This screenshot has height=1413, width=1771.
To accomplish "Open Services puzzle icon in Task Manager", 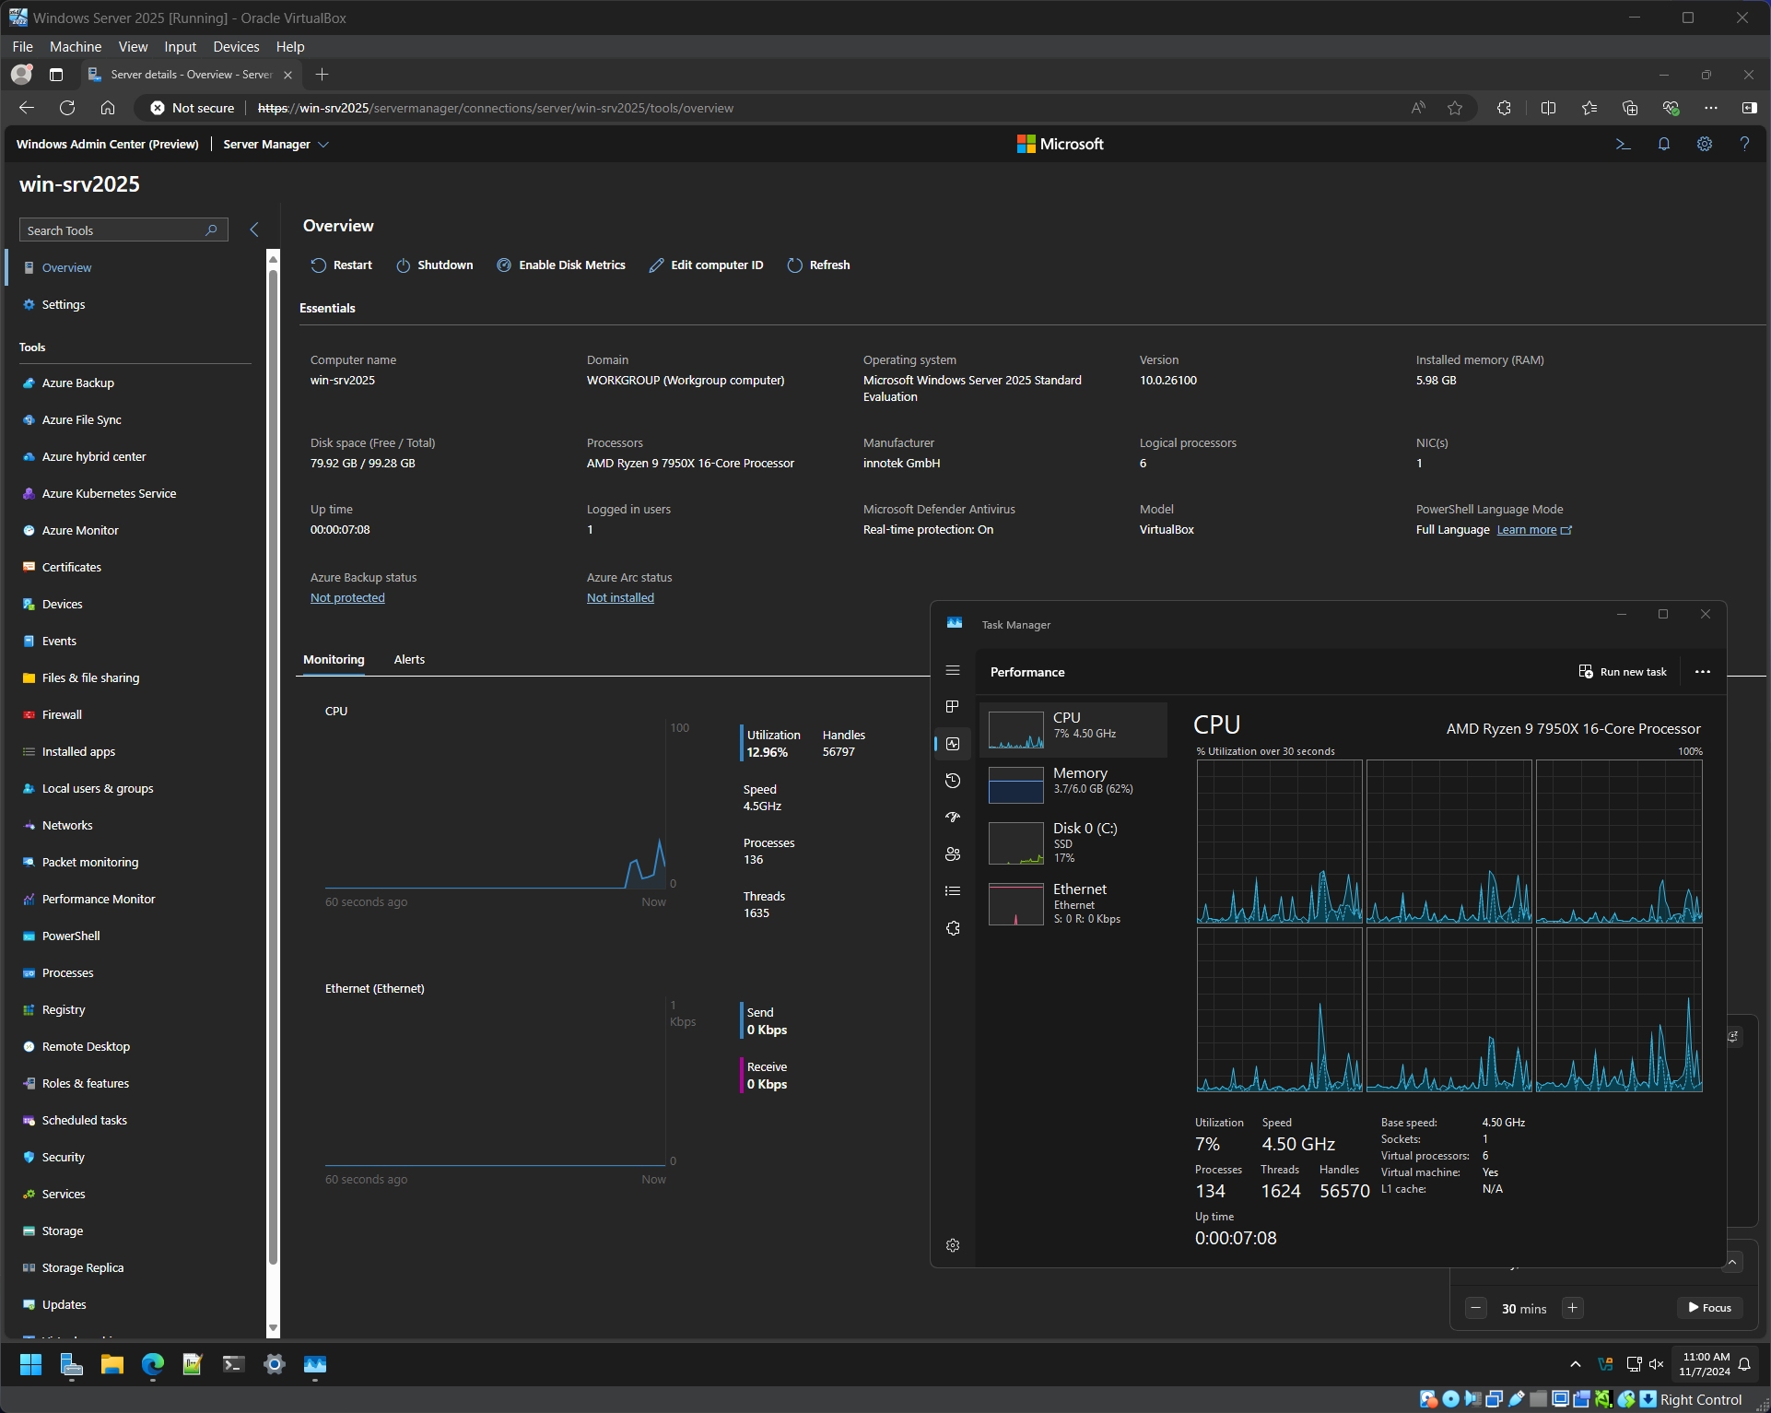I will click(953, 928).
